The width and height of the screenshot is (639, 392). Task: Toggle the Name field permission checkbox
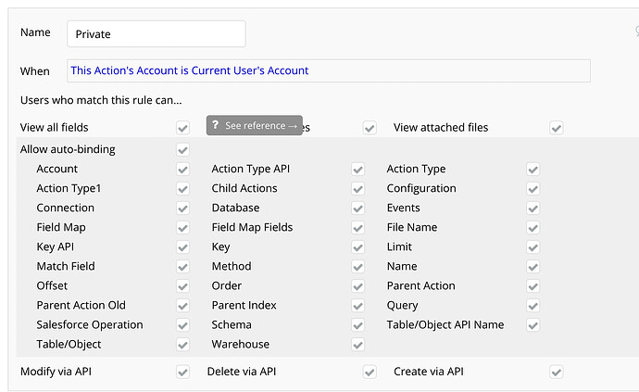coord(533,267)
